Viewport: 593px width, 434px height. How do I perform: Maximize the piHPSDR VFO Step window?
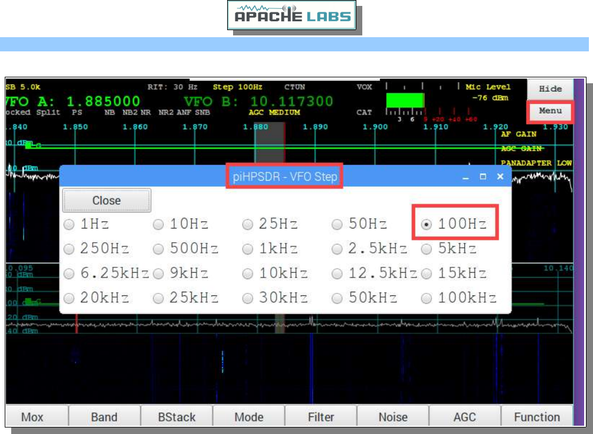pyautogui.click(x=483, y=177)
